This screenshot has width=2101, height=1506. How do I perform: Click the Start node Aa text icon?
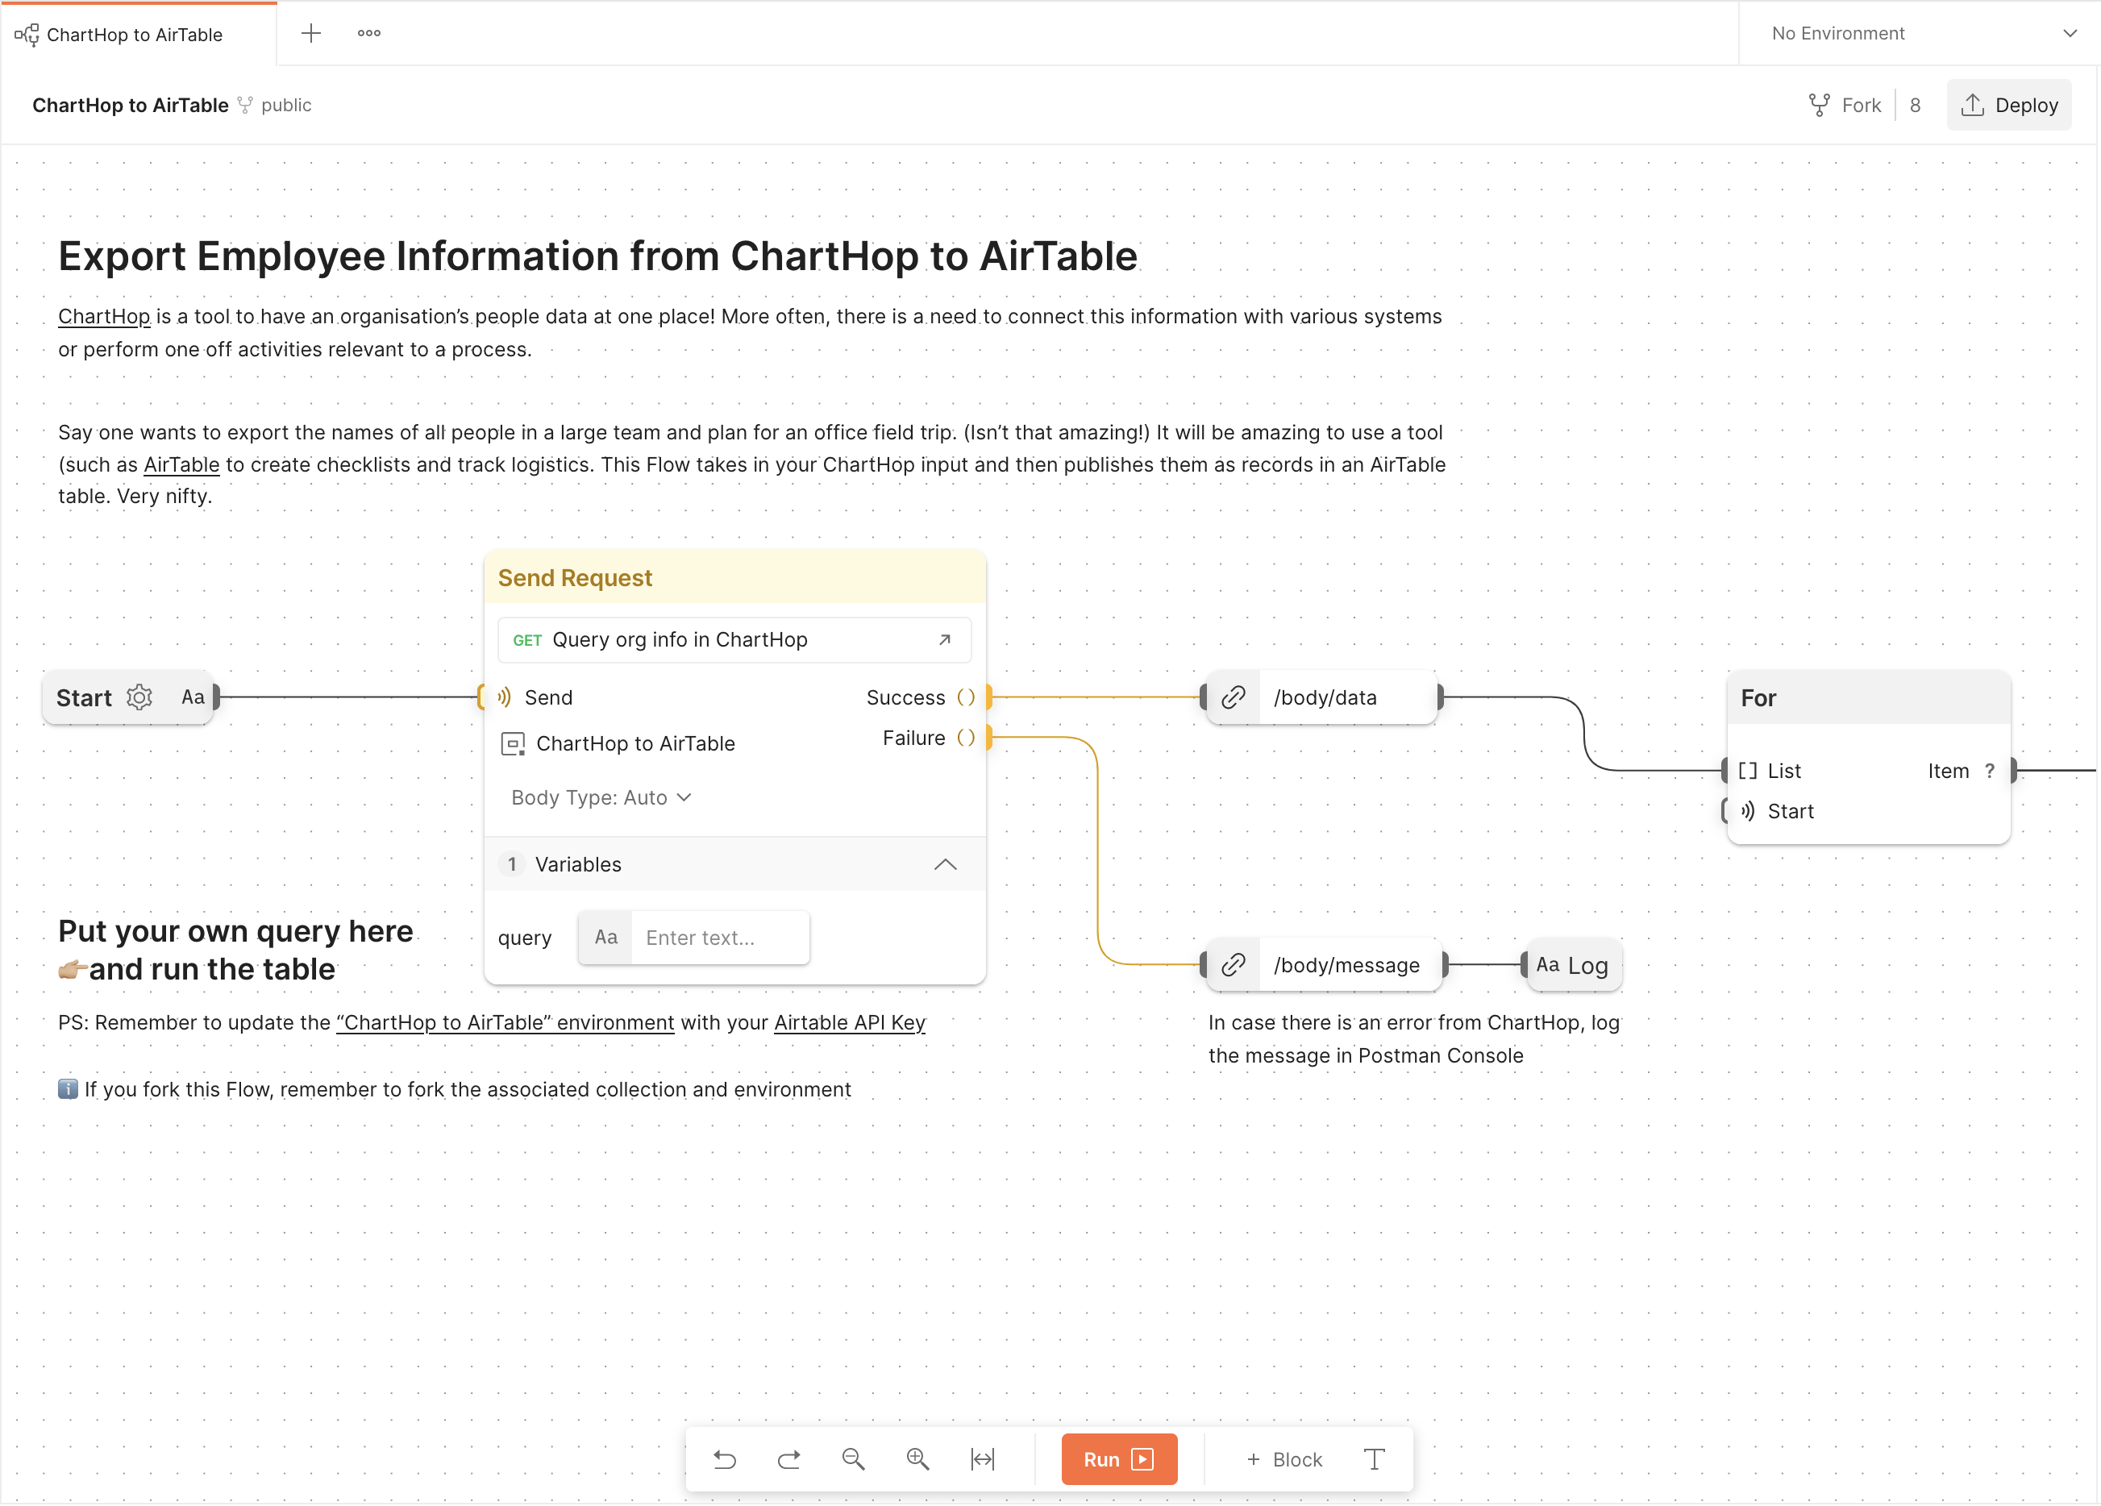click(x=191, y=696)
